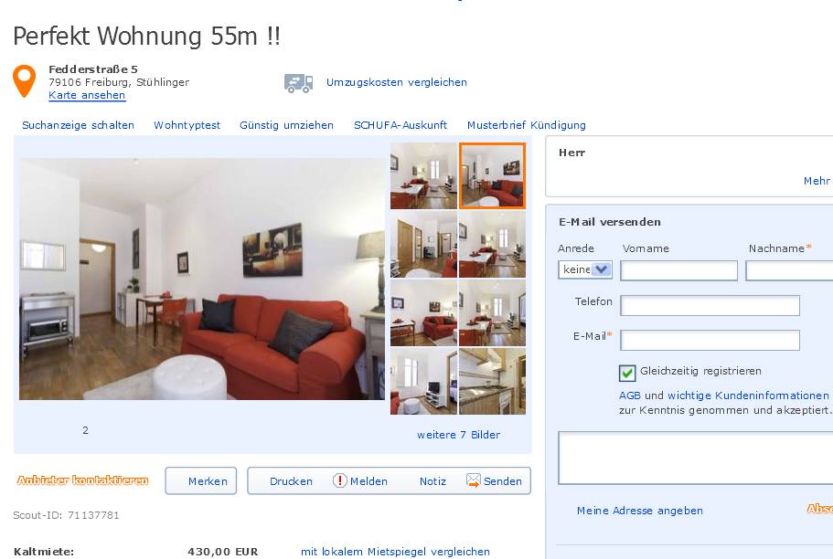Open Wohntyptest in the link bar
The height and width of the screenshot is (559, 833).
click(187, 125)
